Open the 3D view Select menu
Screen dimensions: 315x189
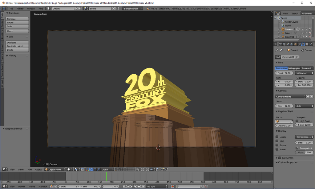coord(21,170)
